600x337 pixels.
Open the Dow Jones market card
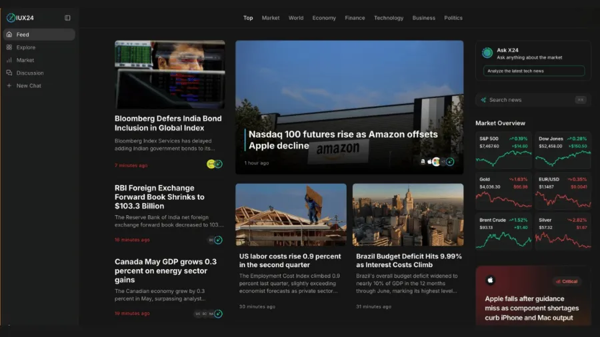[563, 150]
